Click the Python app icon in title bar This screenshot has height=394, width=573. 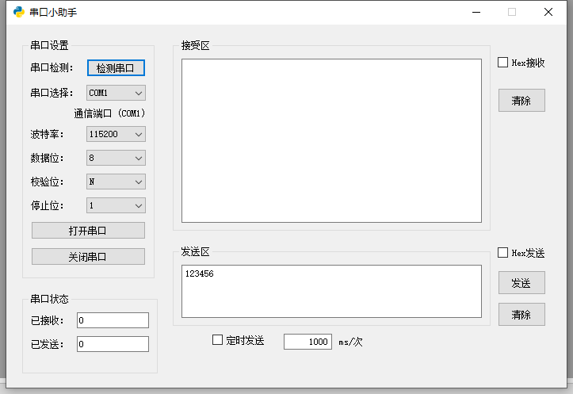pos(19,12)
